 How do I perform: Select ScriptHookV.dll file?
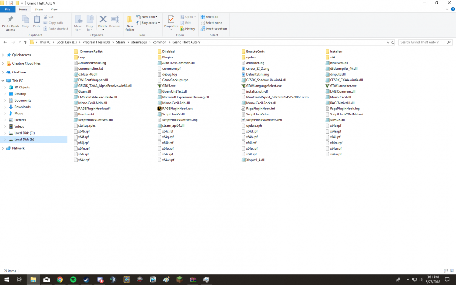171,114
